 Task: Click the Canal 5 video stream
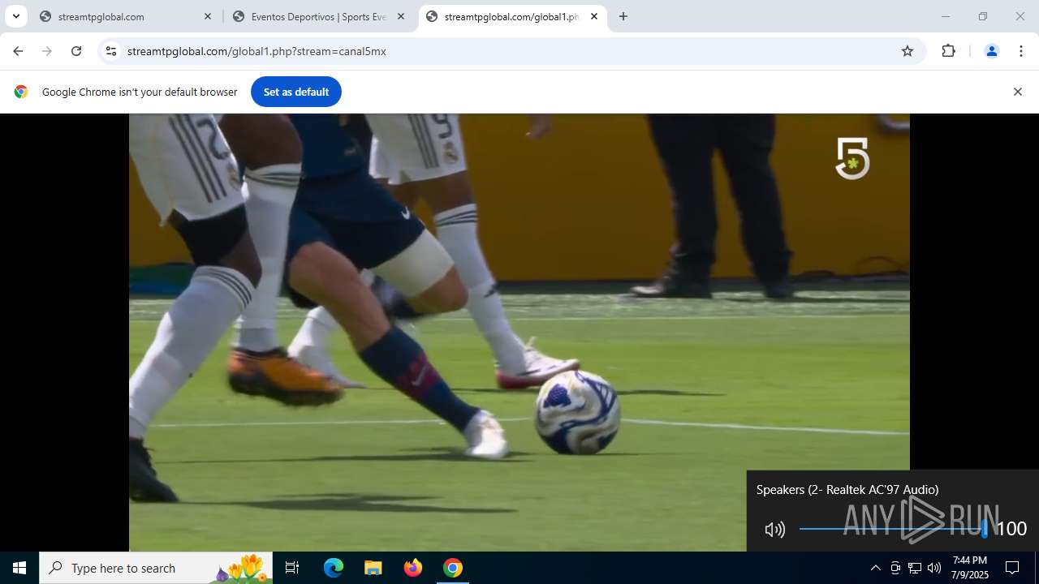click(x=519, y=332)
